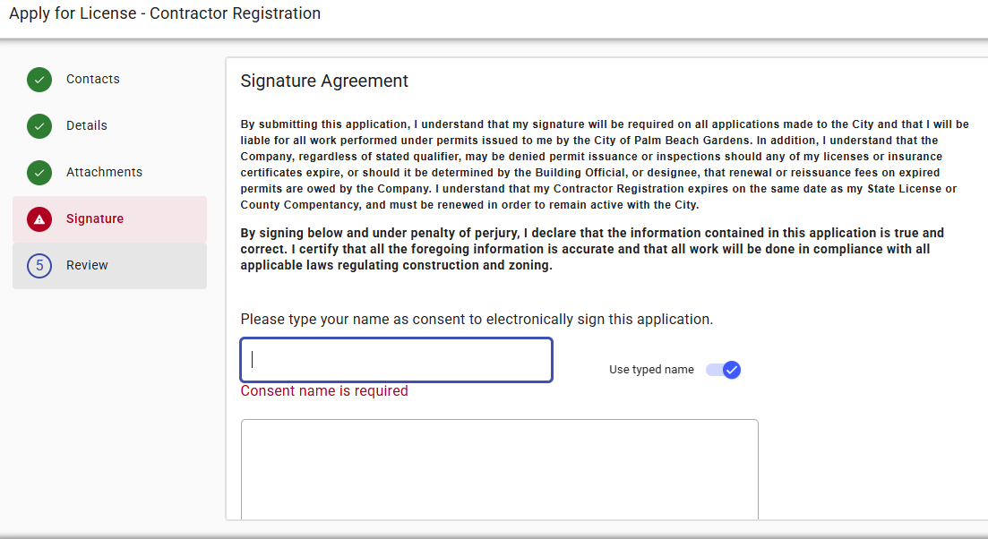Click the green checkmark icon beside Attachments
Image resolution: width=988 pixels, height=539 pixels.
pos(39,173)
